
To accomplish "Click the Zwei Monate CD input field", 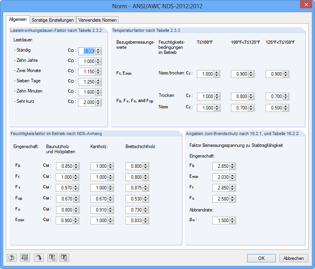I will pyautogui.click(x=87, y=72).
